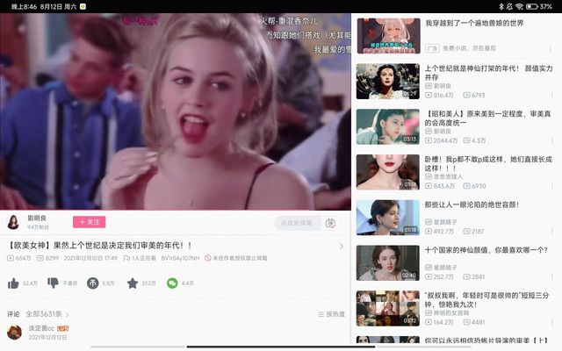Click the muted bell icon in status bar
The height and width of the screenshot is (351, 562).
point(509,6)
